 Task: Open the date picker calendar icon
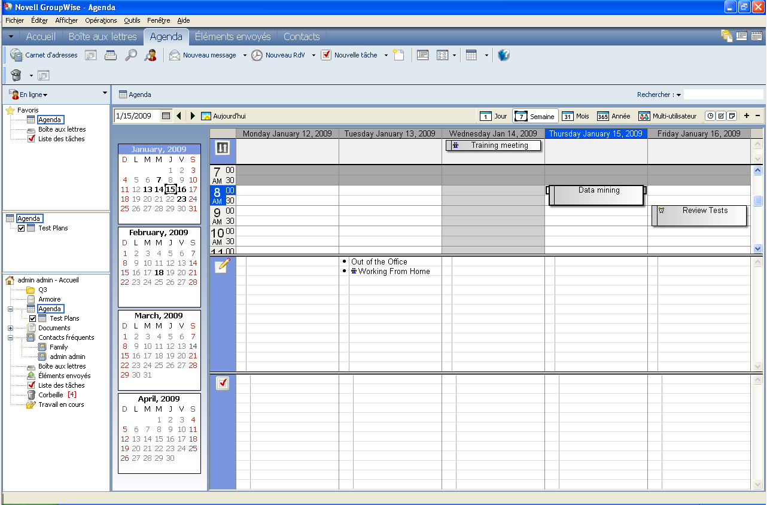click(166, 116)
